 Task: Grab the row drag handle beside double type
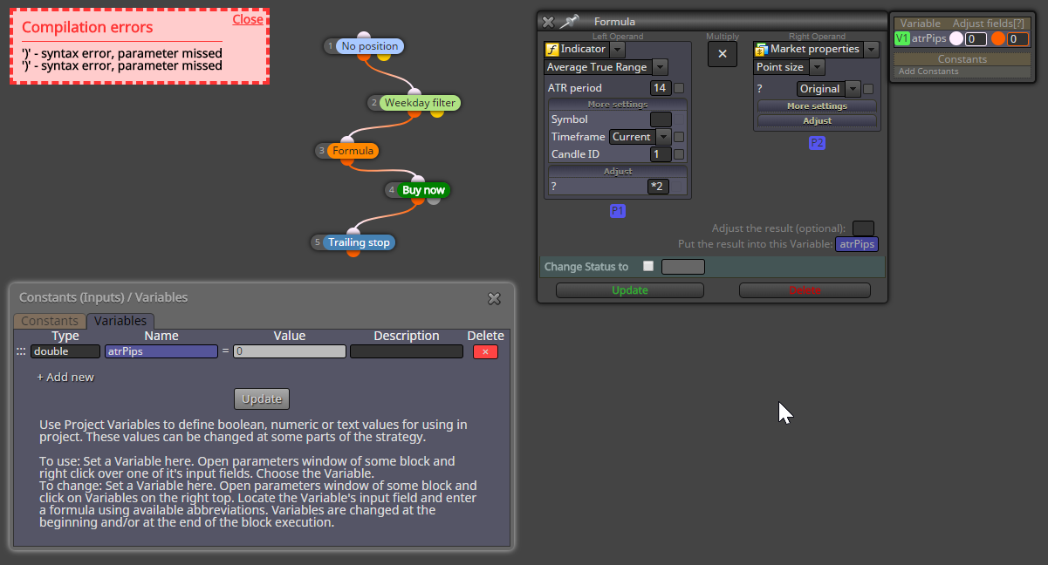tap(21, 351)
